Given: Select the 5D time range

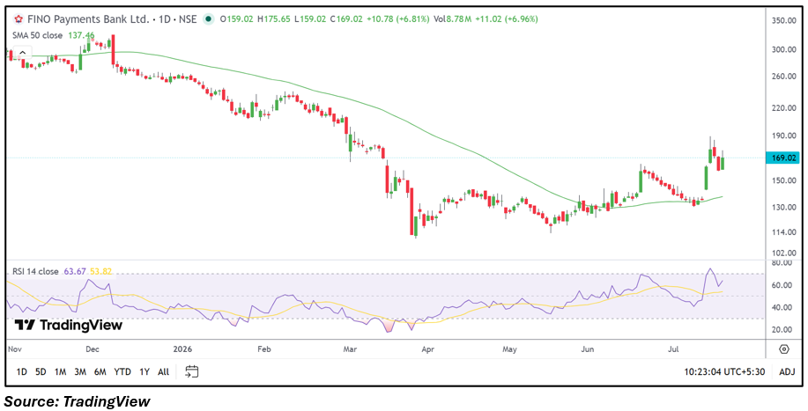Looking at the screenshot, I should 41,371.
